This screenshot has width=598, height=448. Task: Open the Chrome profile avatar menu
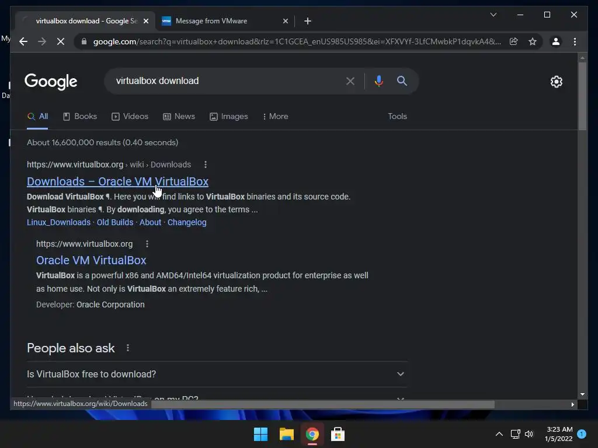(556, 41)
